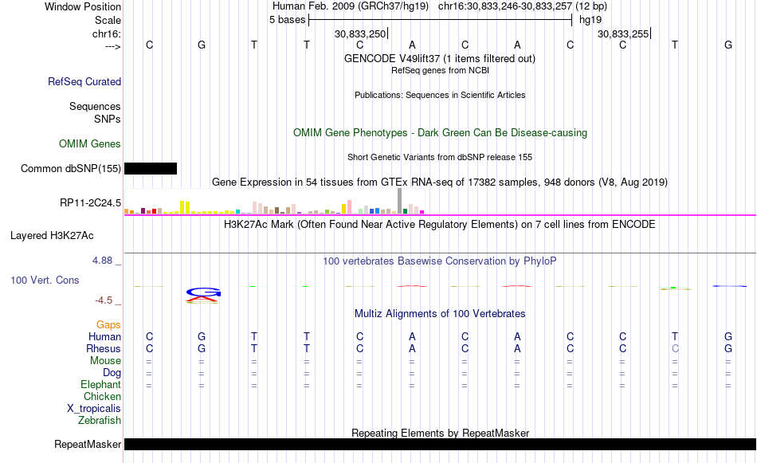This screenshot has height=463, width=757.
Task: Click the Common dbSNP(155) track label
Action: click(x=71, y=168)
